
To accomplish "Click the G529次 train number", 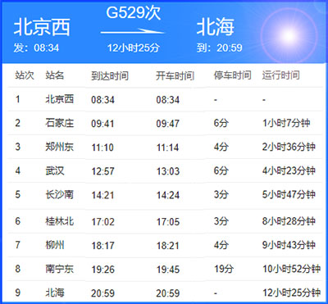I will click(x=134, y=13).
